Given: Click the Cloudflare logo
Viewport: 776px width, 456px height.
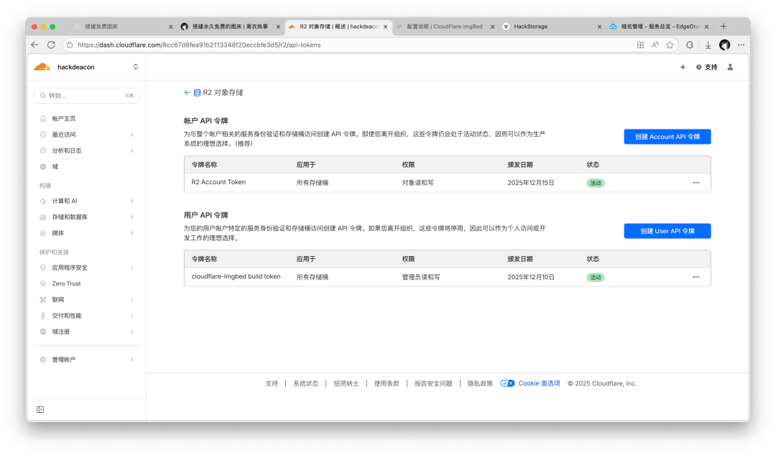Looking at the screenshot, I should coord(42,67).
